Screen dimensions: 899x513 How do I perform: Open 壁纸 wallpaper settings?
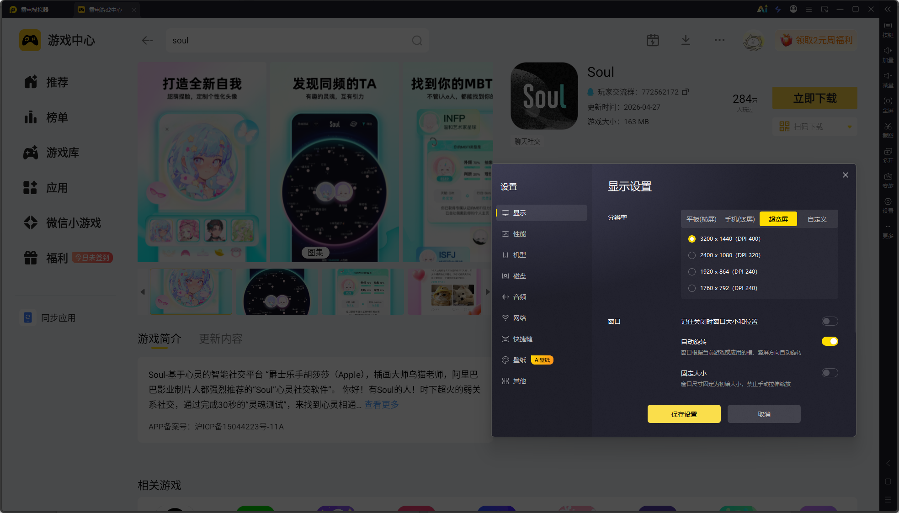click(x=542, y=360)
